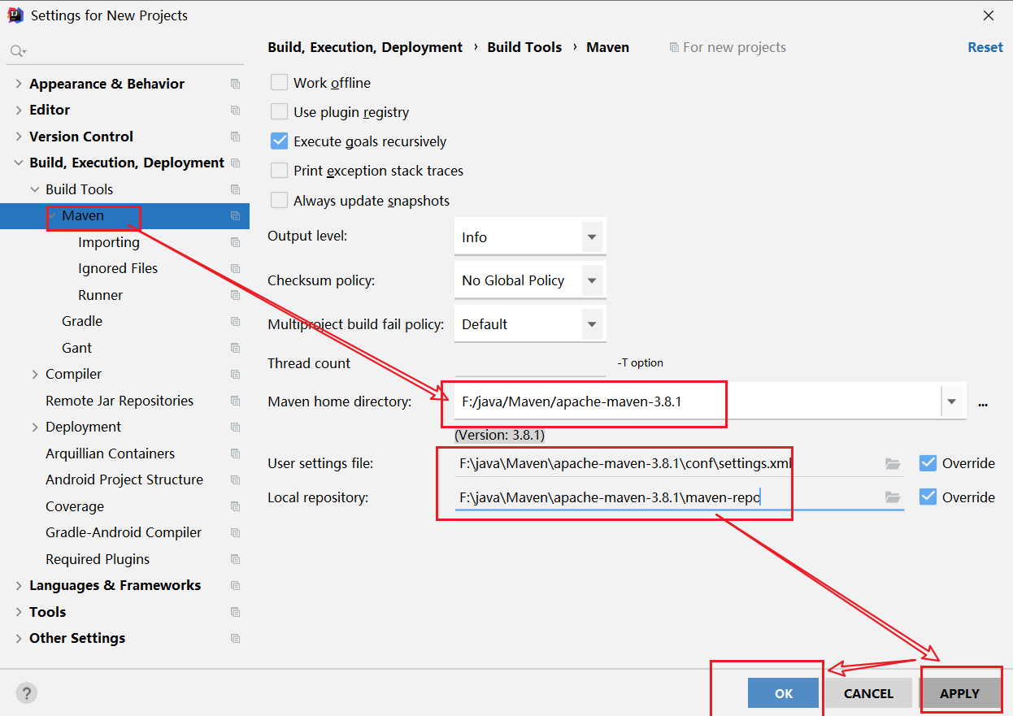Click the search magnifier icon in sidebar
Viewport: 1013px width, 716px height.
[x=16, y=51]
